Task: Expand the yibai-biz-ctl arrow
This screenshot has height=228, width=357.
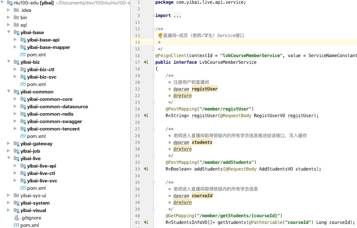Action: [15, 69]
